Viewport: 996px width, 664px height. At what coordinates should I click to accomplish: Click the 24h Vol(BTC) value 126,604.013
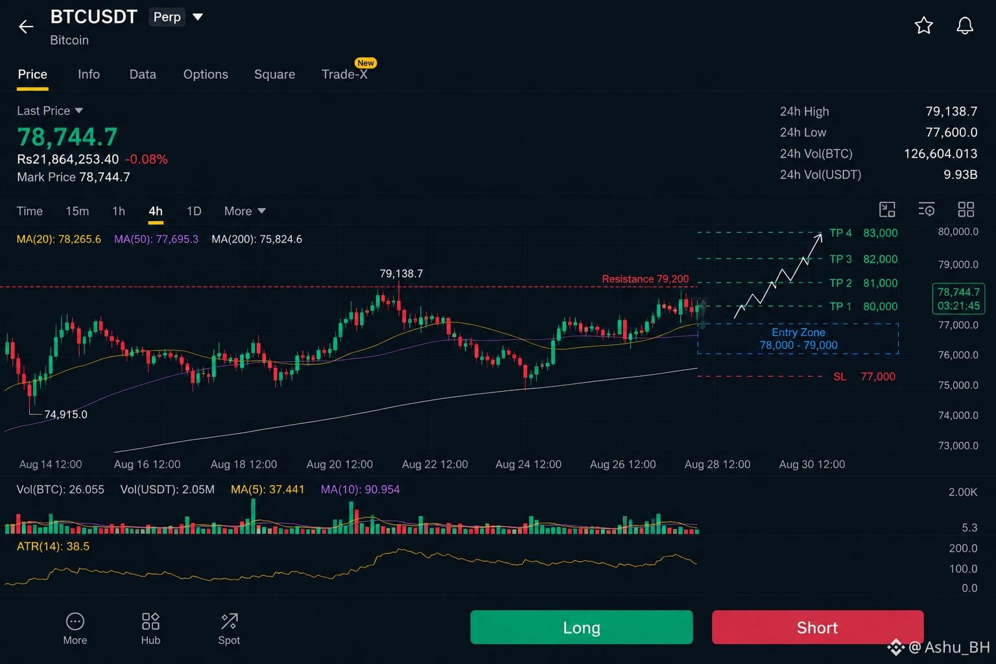click(x=940, y=154)
